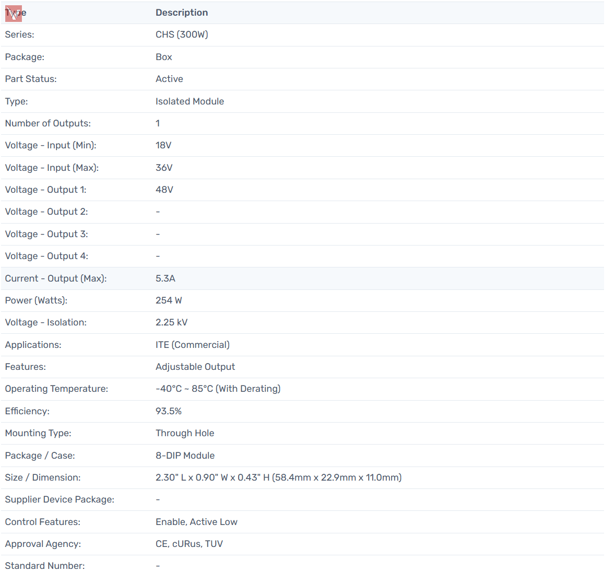Click the 254 W power value
615x583 pixels.
169,300
